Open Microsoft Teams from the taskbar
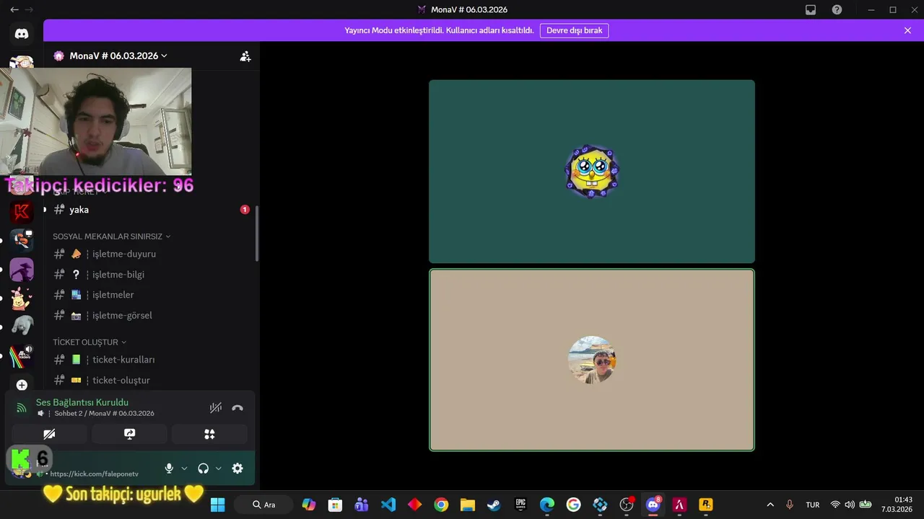Screen dimensions: 924x519 (x=362, y=505)
